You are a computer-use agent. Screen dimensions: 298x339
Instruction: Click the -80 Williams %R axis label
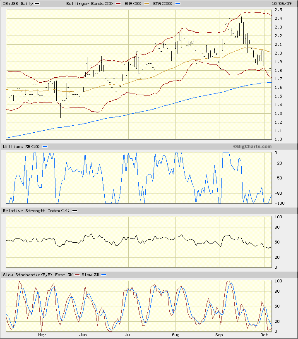tap(278, 193)
